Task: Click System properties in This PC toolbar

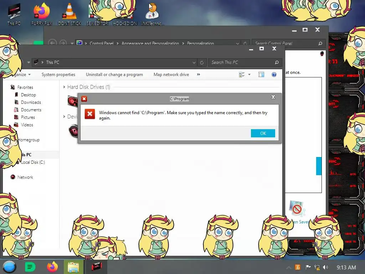Action: point(58,75)
